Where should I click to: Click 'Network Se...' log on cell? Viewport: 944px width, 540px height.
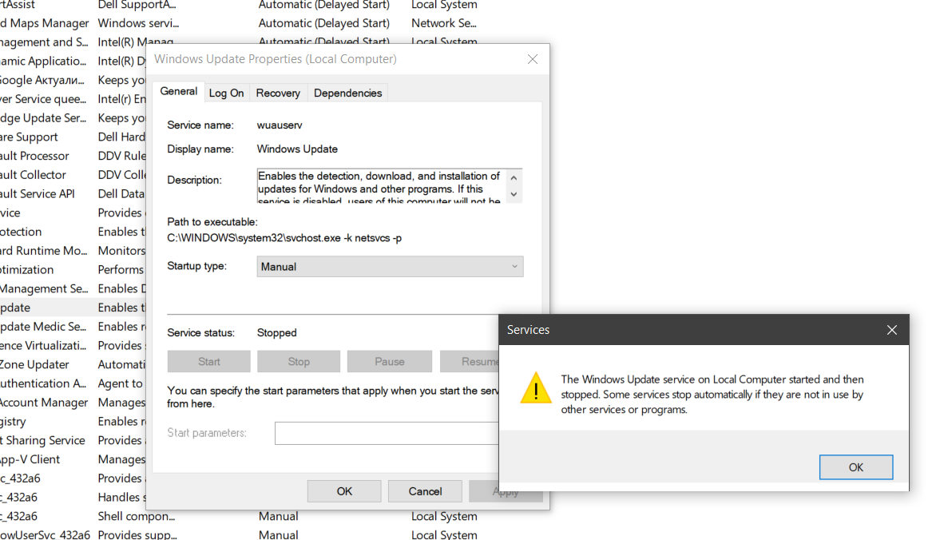pyautogui.click(x=444, y=23)
